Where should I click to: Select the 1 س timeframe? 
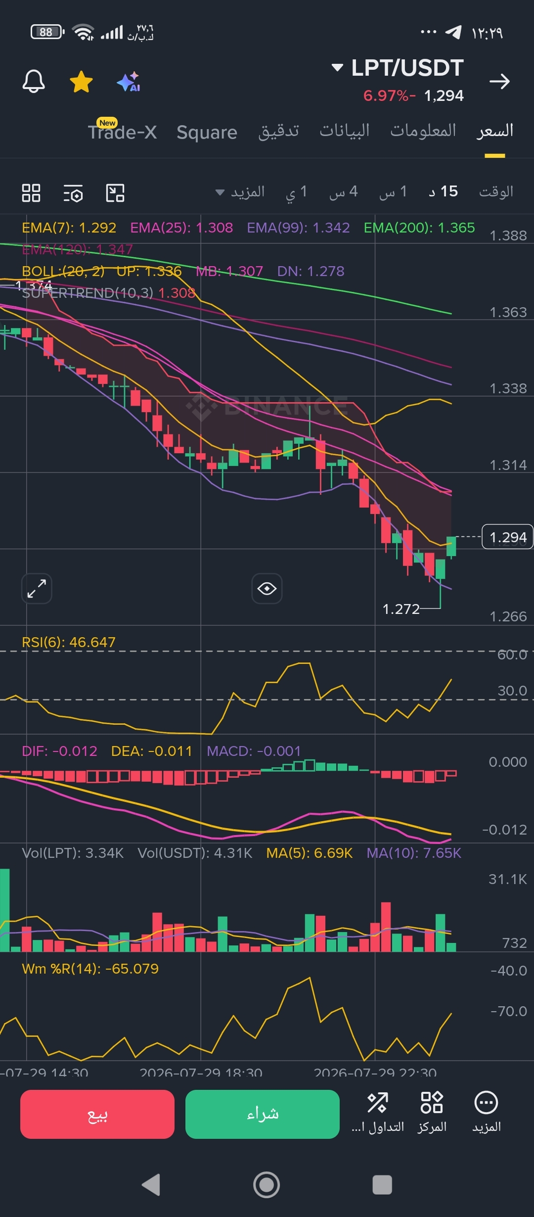click(x=393, y=191)
